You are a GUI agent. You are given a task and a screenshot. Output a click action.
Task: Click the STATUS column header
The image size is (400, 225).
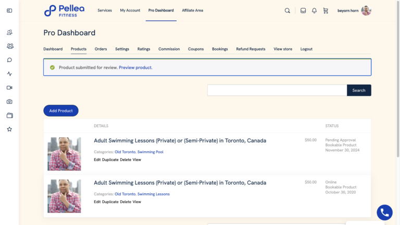coord(332,126)
